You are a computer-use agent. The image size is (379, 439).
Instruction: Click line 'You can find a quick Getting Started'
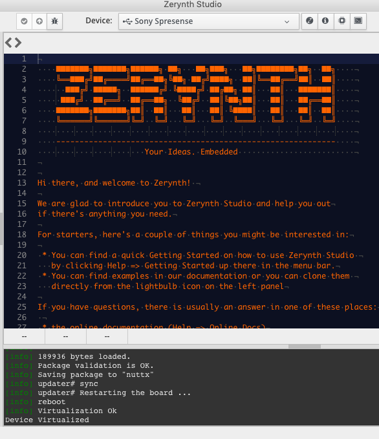pyautogui.click(x=198, y=255)
